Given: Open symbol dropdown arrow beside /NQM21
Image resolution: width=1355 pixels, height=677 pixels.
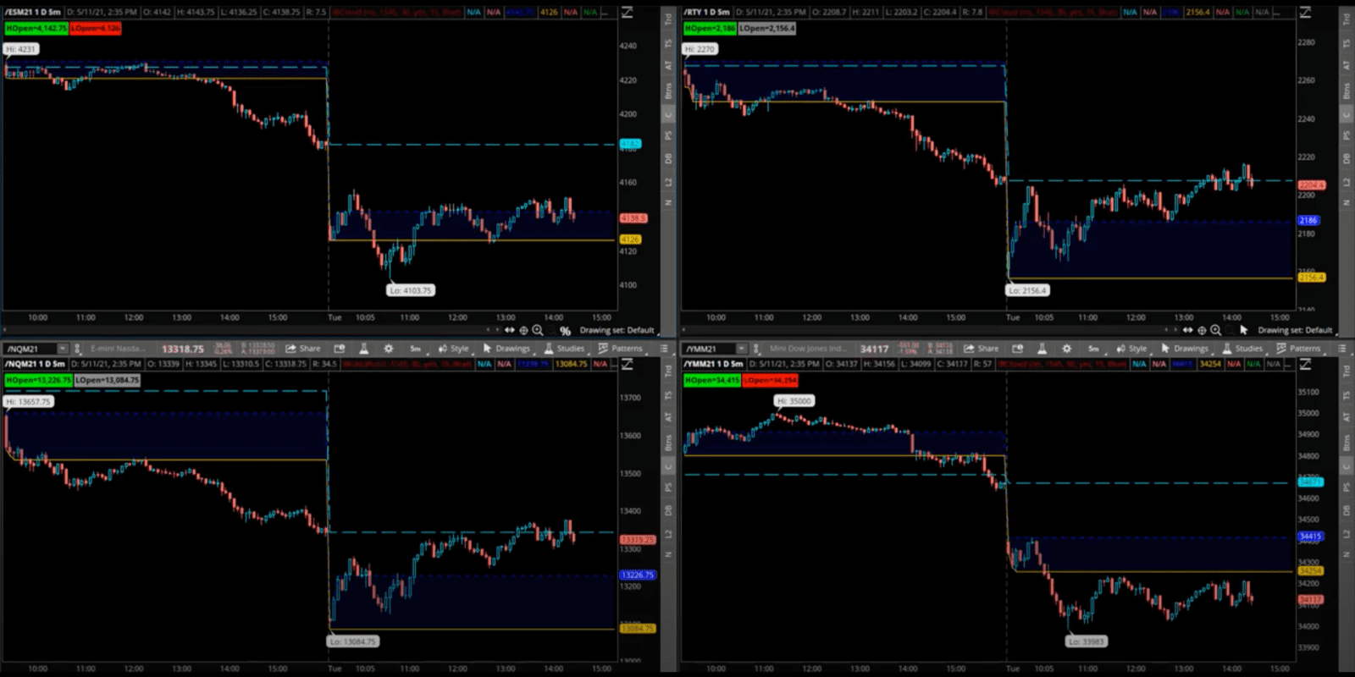Looking at the screenshot, I should pos(62,349).
